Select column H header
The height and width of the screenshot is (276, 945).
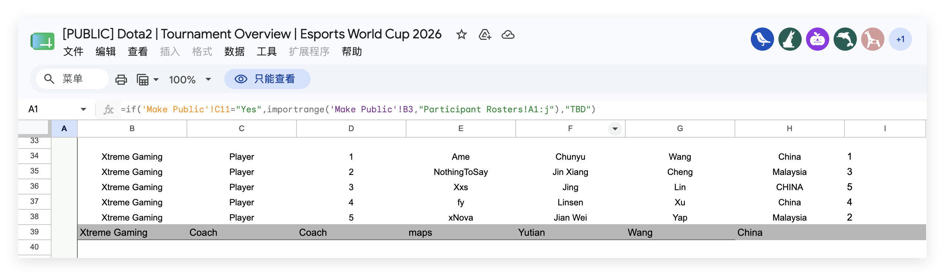(789, 129)
